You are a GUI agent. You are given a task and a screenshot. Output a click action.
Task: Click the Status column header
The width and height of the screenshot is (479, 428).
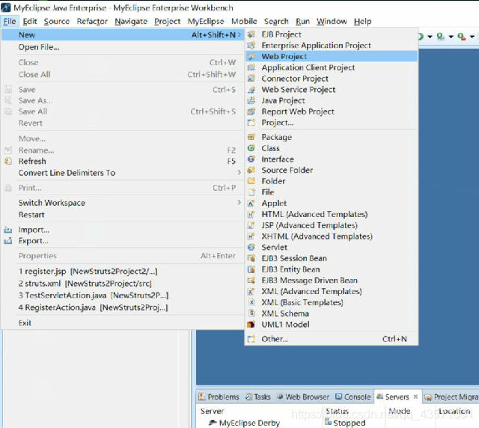pyautogui.click(x=337, y=411)
